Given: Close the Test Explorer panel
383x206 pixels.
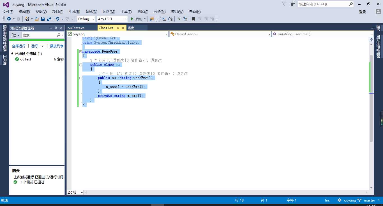Looking at the screenshot, I should click(x=61, y=28).
